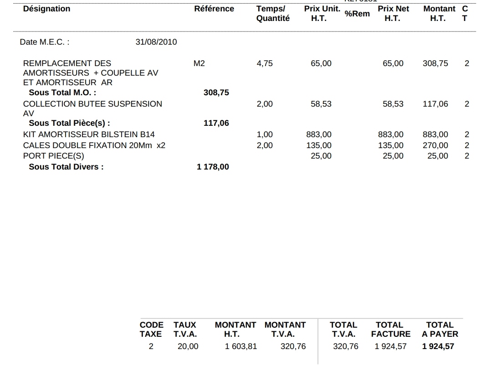The height and width of the screenshot is (365, 492).
Task: Click the Prix Unit. "135,00" value
Action: [319, 145]
